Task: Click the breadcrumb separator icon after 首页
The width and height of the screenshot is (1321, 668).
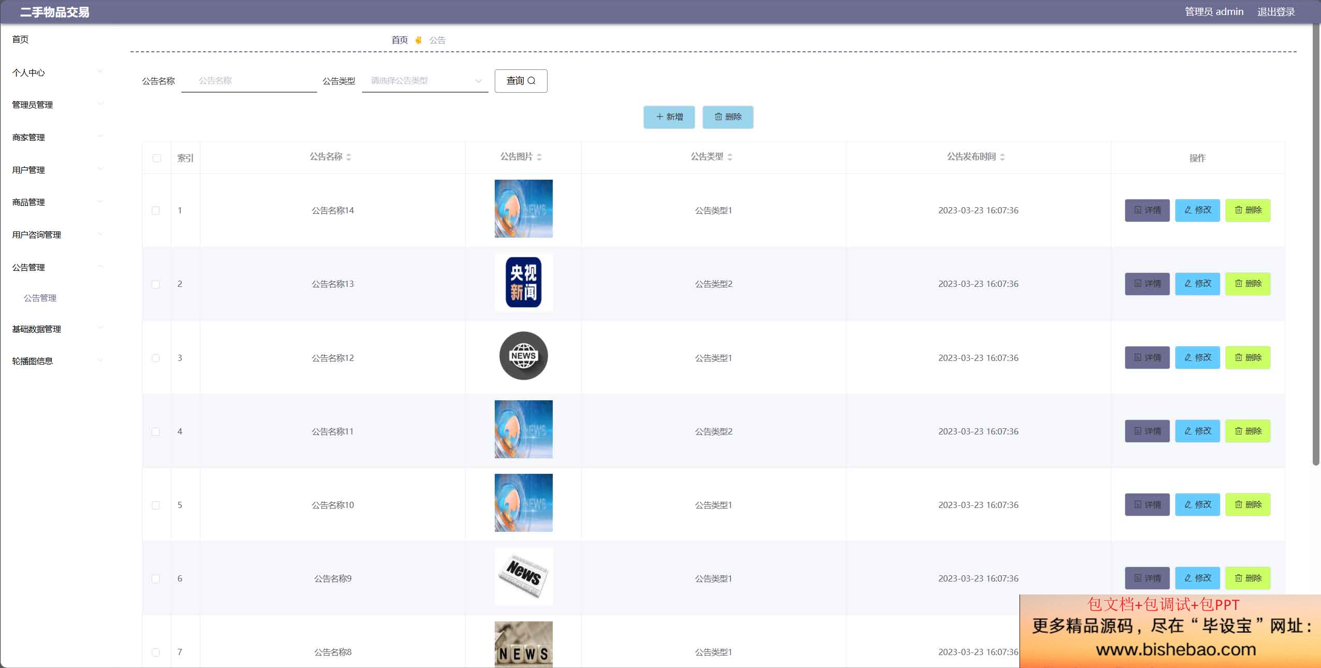Action: coord(419,40)
